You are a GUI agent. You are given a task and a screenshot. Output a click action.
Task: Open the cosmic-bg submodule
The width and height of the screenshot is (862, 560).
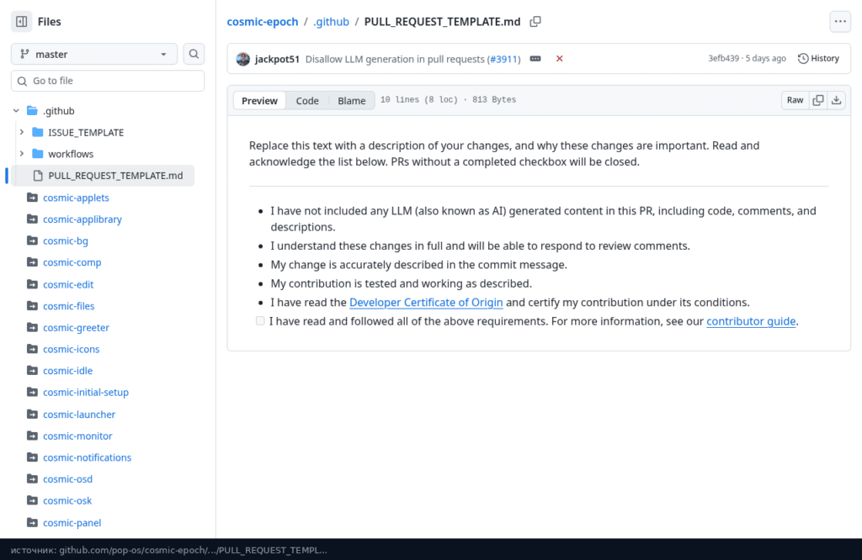[x=66, y=240]
